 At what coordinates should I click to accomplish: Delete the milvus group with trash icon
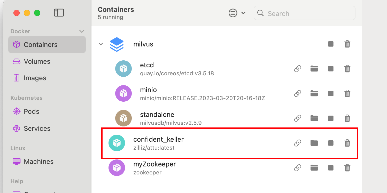tap(347, 44)
